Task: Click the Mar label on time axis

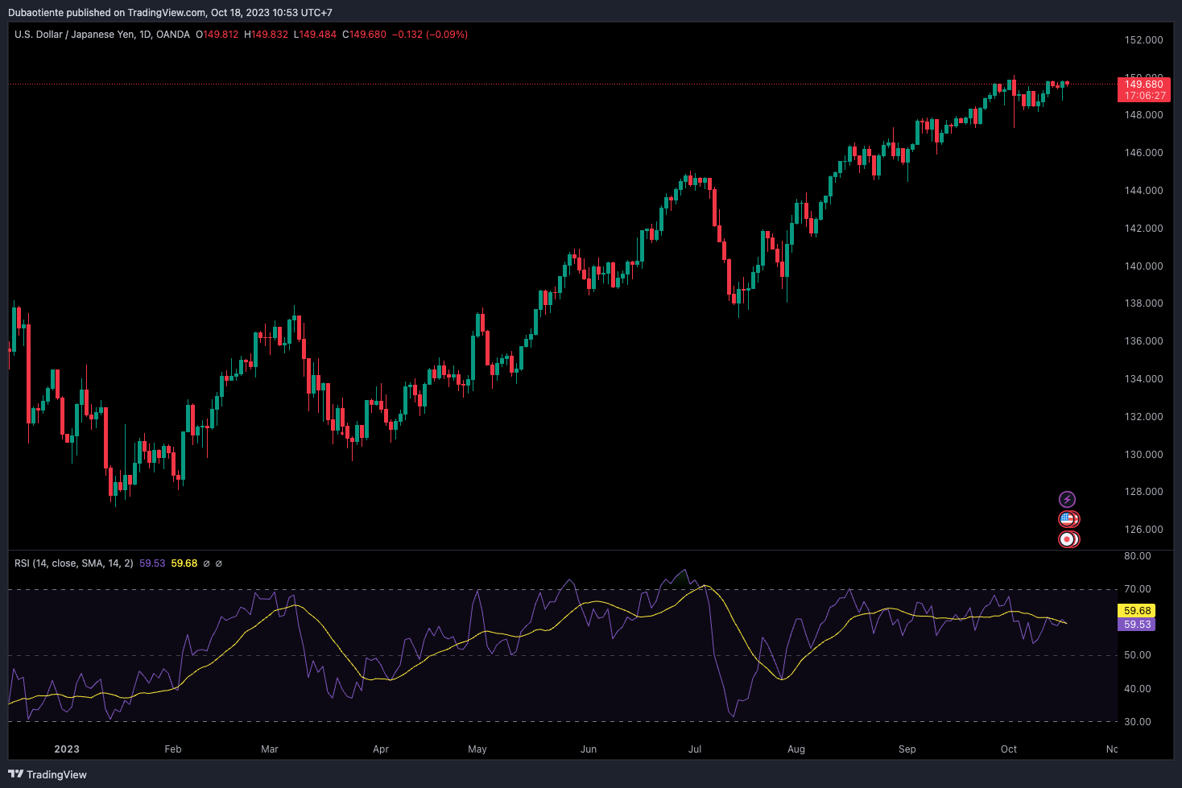Action: (x=270, y=749)
